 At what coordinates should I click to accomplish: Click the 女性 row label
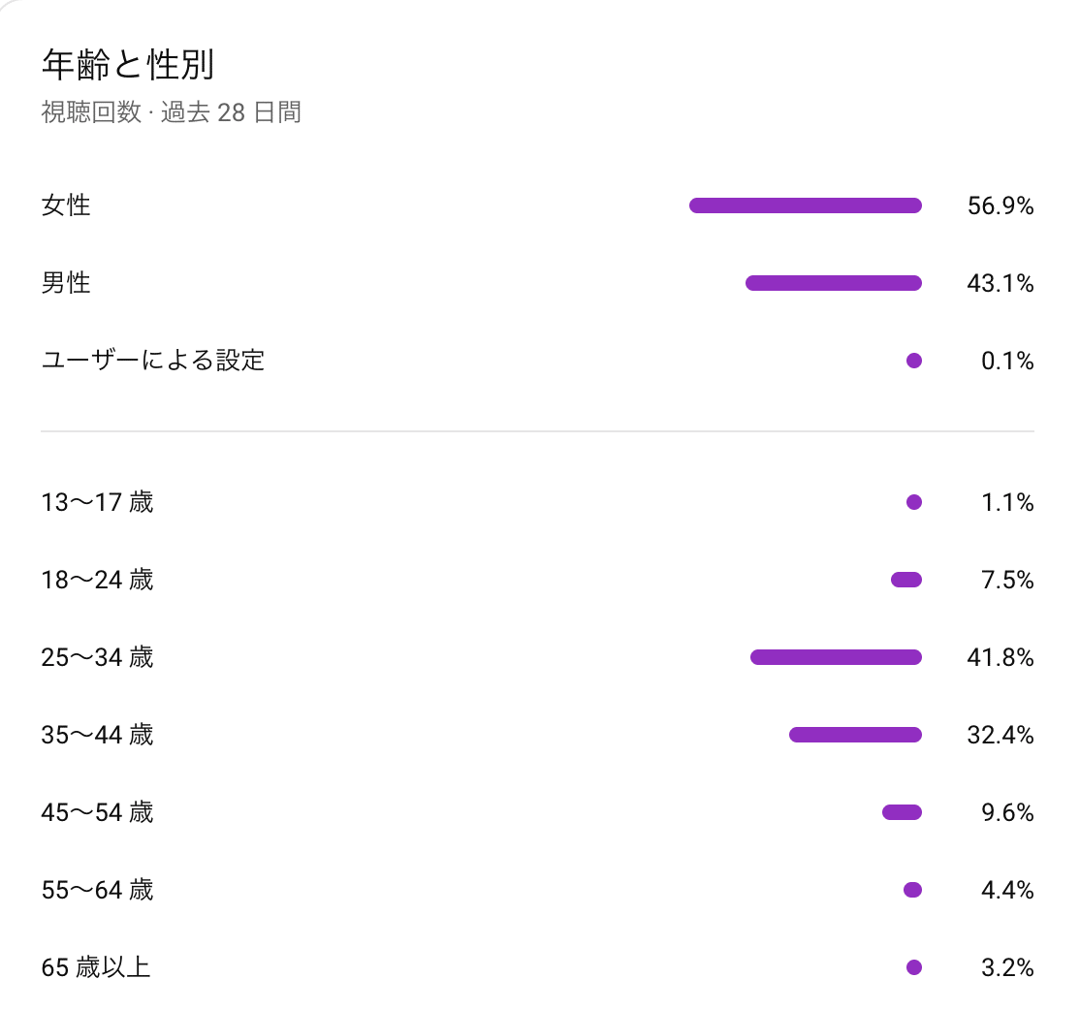click(x=66, y=205)
